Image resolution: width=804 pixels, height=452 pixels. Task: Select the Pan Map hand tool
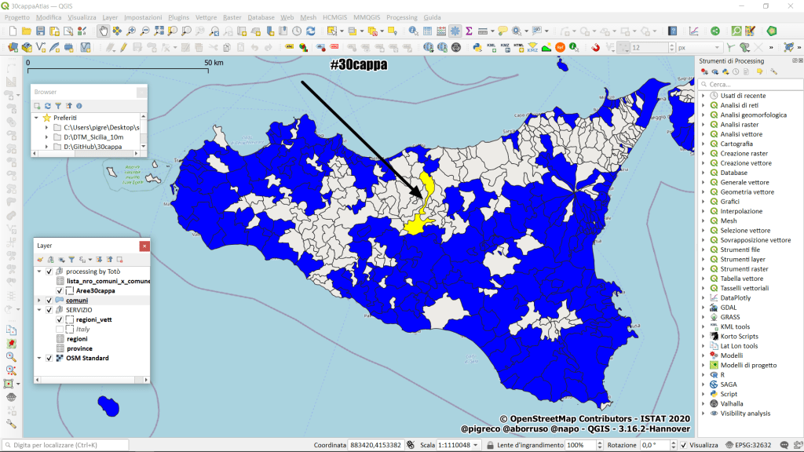[104, 31]
